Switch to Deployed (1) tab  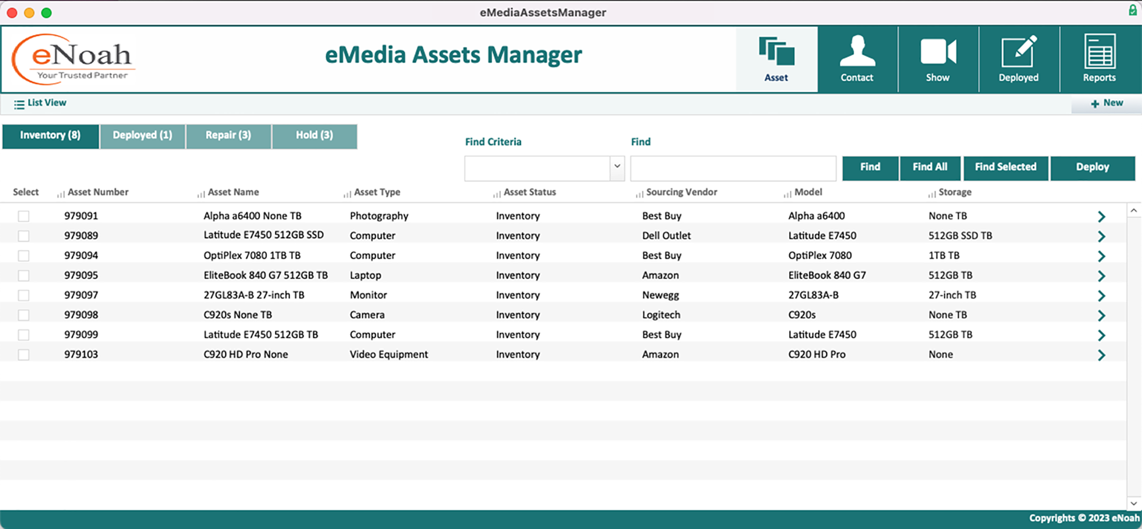pyautogui.click(x=142, y=136)
